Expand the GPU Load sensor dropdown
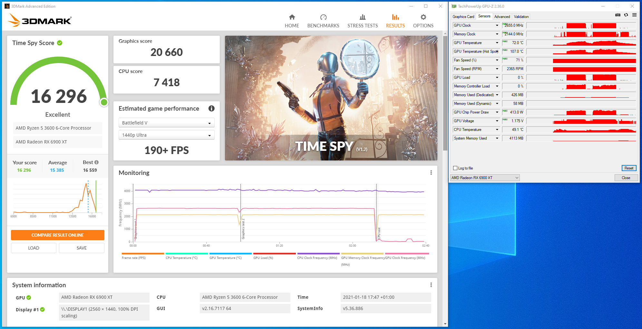Screen dimensions: 642x329 497,78
